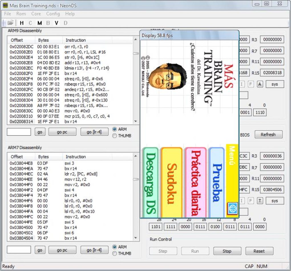Click ARM9 disassembly scrollbar thumb
291x271 pixels.
136,53
